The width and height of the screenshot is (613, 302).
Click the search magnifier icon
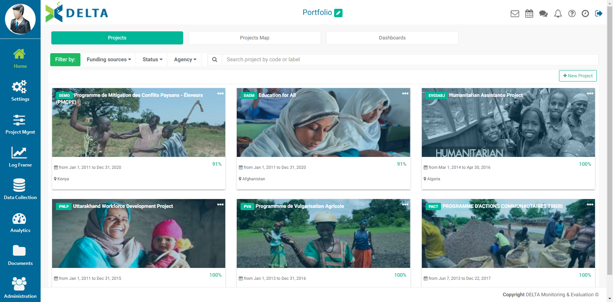pyautogui.click(x=215, y=60)
